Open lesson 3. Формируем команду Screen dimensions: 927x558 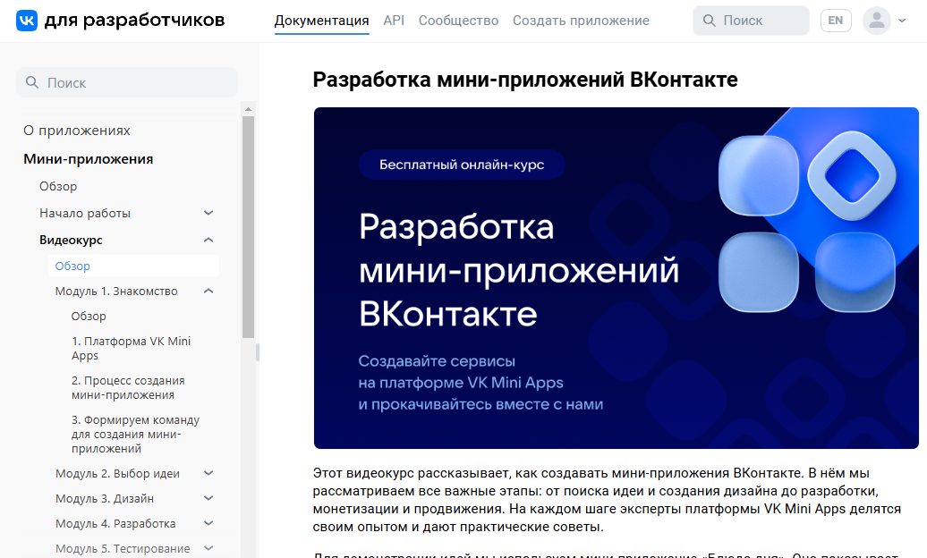135,435
